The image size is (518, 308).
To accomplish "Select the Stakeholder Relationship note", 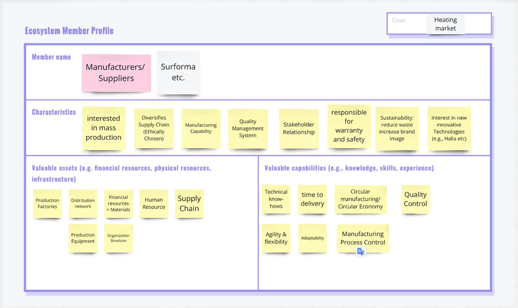I will click(x=298, y=128).
